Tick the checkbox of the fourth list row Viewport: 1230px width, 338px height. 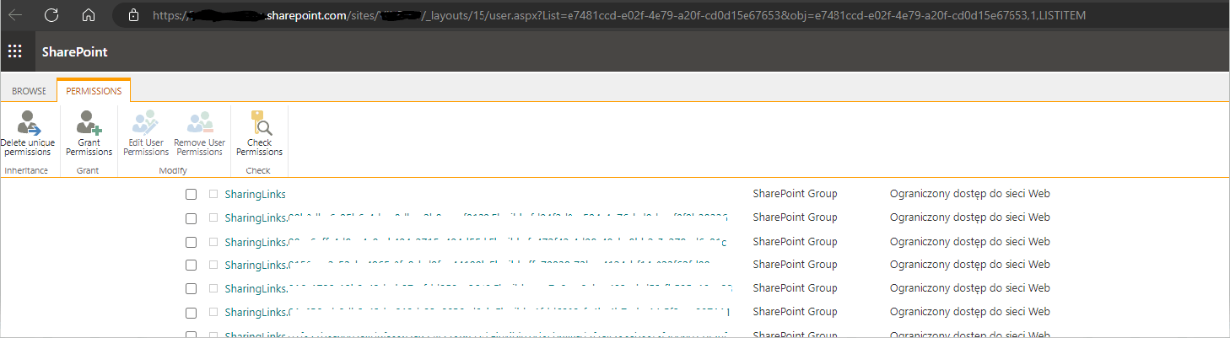[192, 266]
